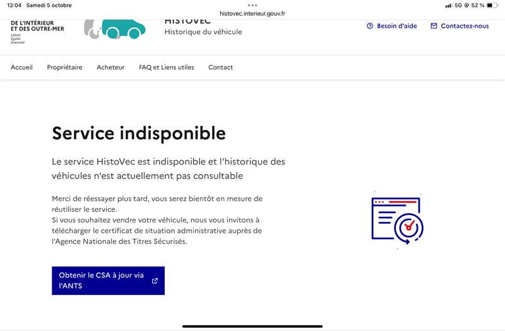Click the Contactez-nous link
The image size is (505, 331).
click(460, 26)
